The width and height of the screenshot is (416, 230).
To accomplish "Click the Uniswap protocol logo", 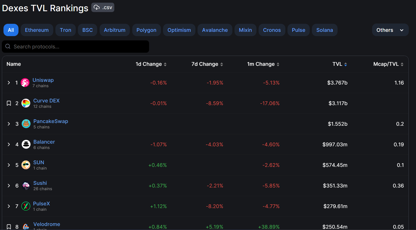I will [25, 82].
